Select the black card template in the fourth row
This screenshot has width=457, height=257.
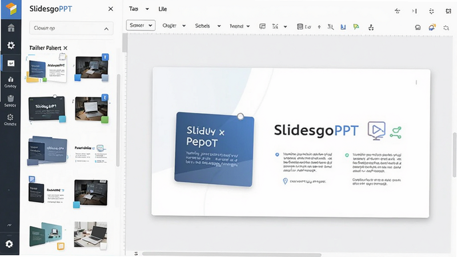pos(47,191)
